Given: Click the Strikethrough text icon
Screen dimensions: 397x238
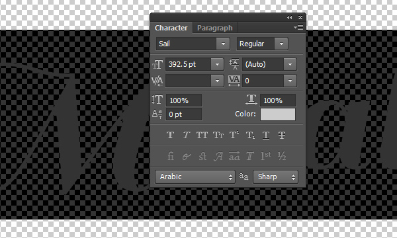Looking at the screenshot, I should 282,135.
